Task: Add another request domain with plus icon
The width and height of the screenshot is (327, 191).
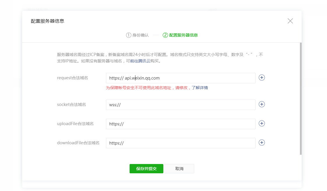Action: coord(262,78)
